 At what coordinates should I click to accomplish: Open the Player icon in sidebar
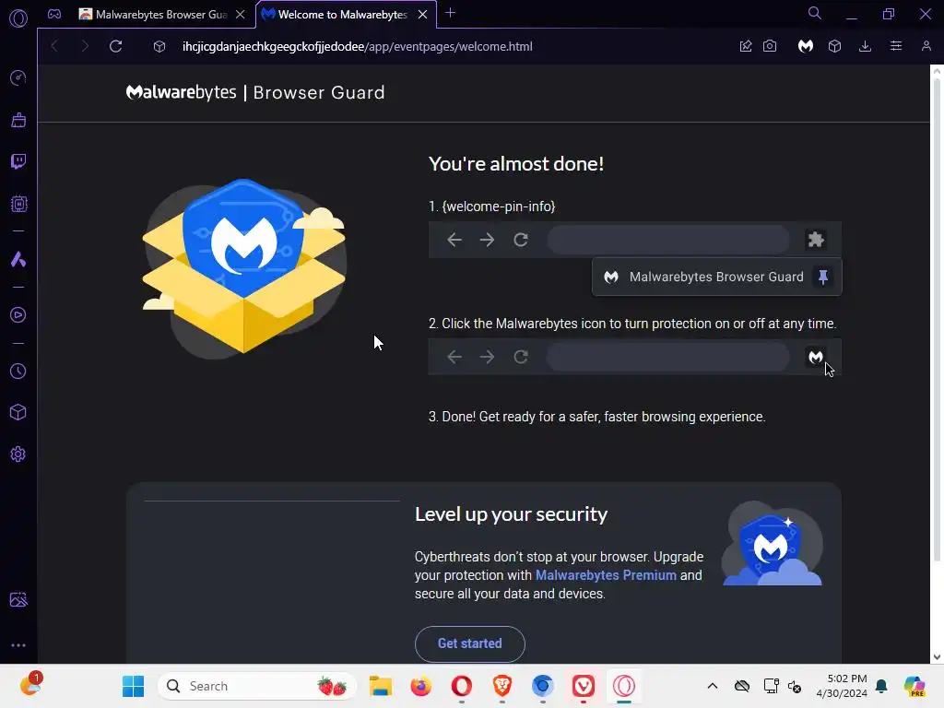(18, 315)
